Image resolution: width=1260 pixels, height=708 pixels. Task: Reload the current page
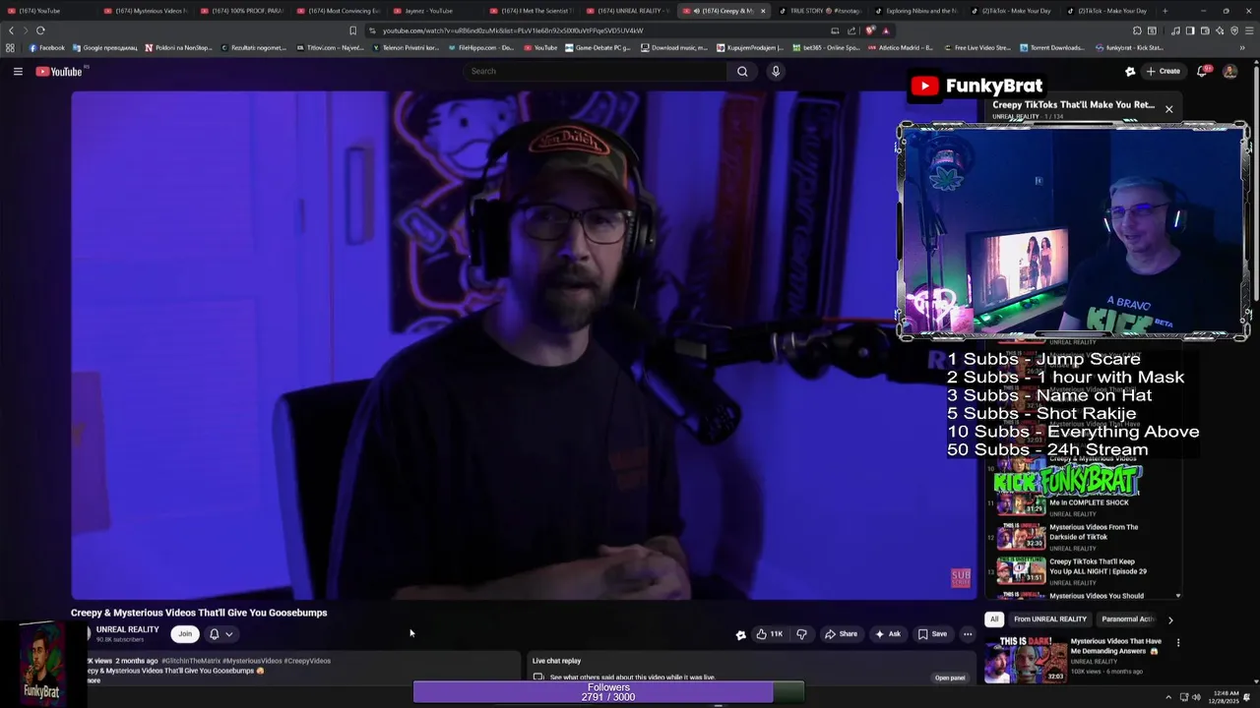pyautogui.click(x=40, y=30)
